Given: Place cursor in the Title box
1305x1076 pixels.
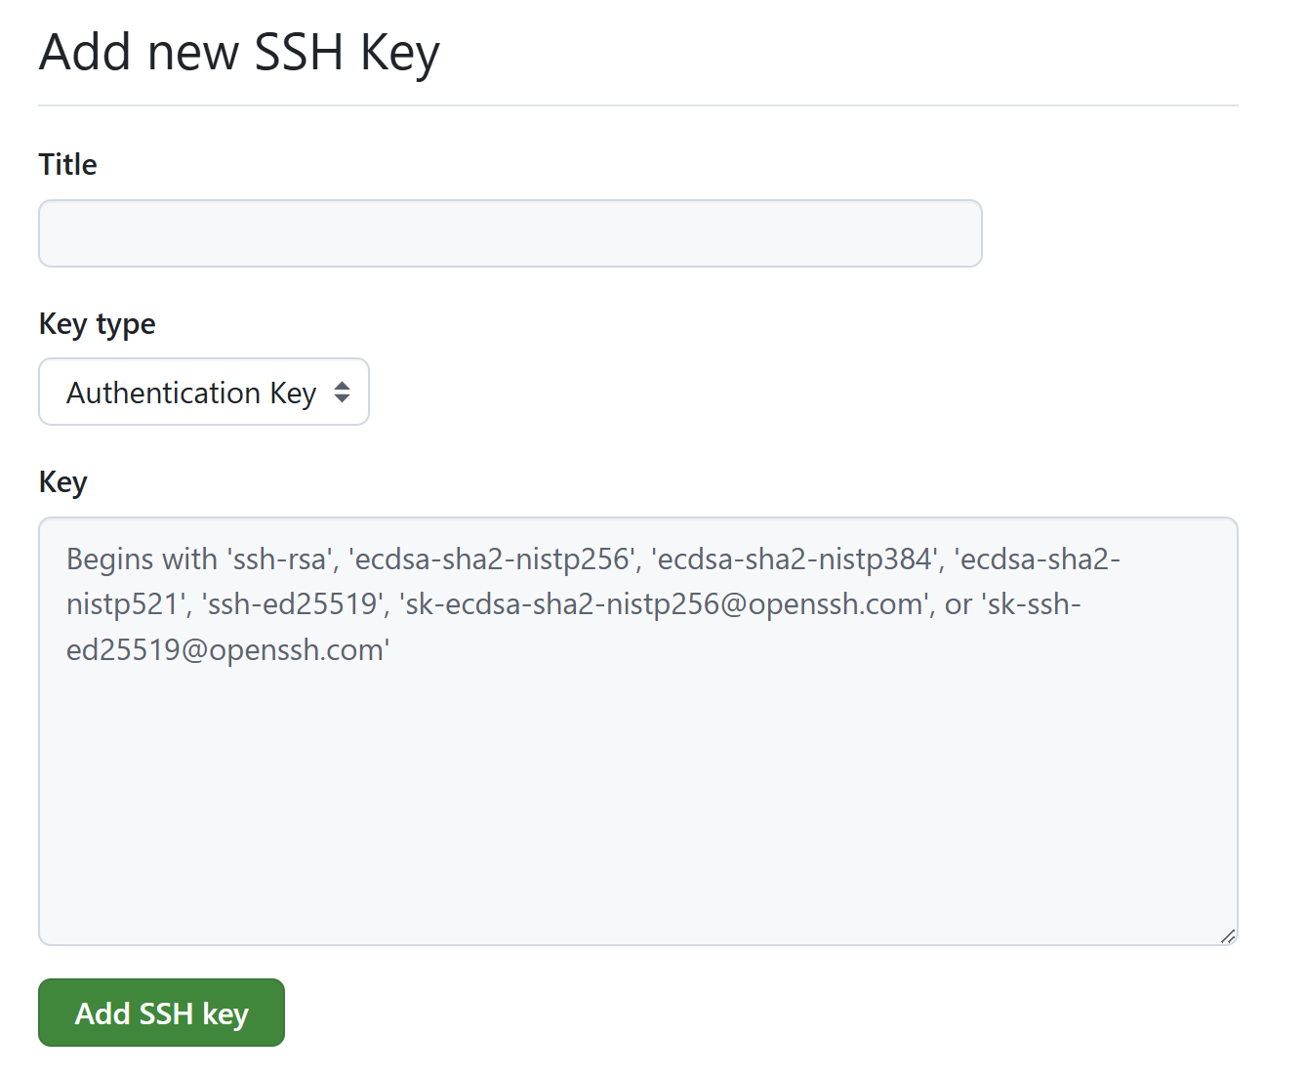Looking at the screenshot, I should coord(510,233).
